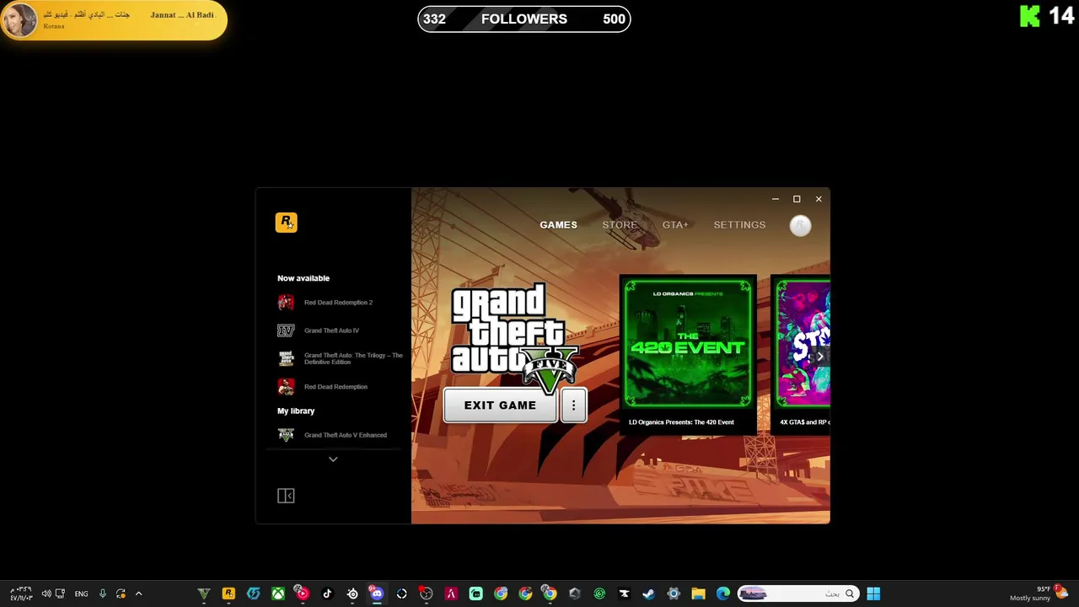
Task: Open the GTA+ tab
Action: [x=675, y=225]
